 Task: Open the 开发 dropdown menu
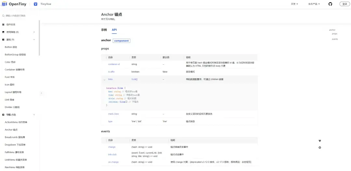(x=294, y=4)
